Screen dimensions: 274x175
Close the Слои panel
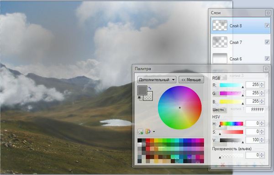pyautogui.click(x=268, y=13)
